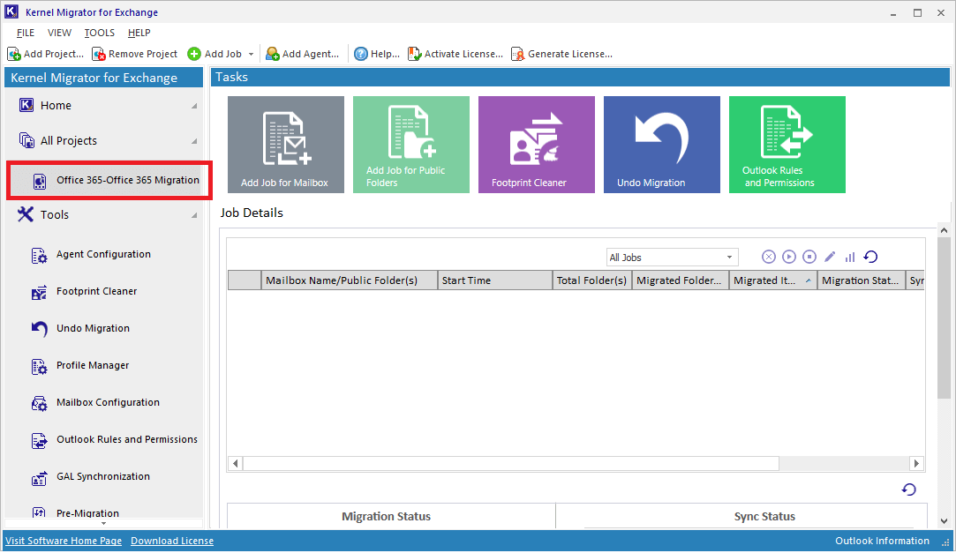Click Outlook Information in status bar
956x553 pixels.
882,541
